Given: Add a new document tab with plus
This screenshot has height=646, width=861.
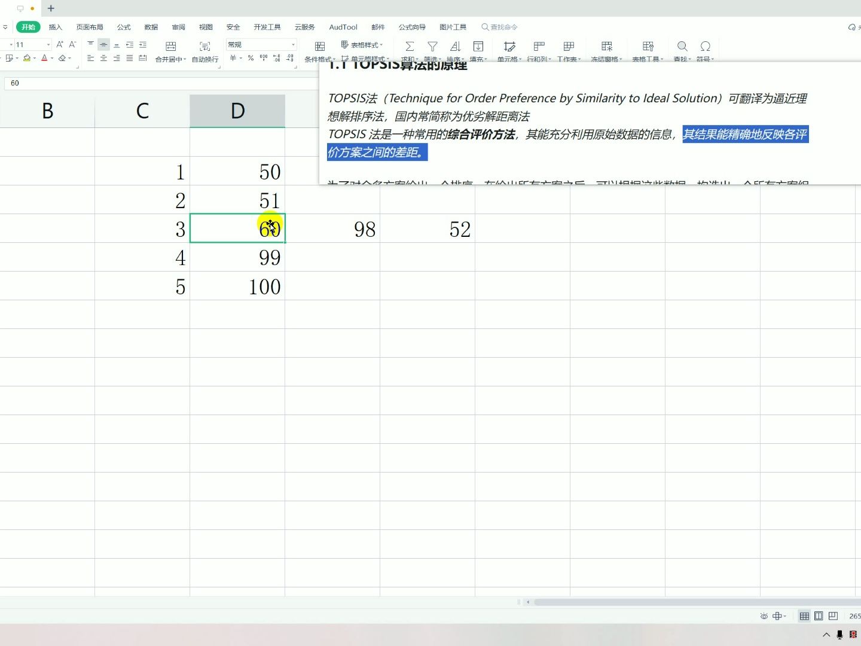Looking at the screenshot, I should [51, 8].
